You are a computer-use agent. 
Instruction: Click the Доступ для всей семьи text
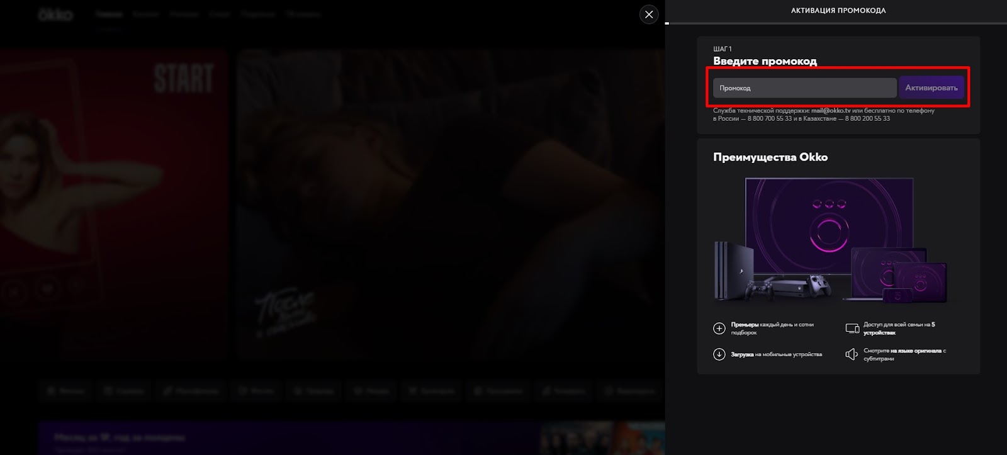[x=899, y=329]
